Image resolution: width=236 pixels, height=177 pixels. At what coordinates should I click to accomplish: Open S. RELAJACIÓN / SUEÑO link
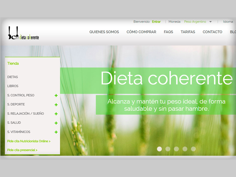26,114
